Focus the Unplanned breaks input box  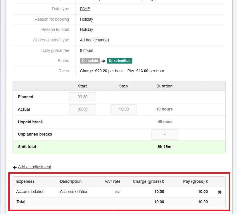coord(165,134)
